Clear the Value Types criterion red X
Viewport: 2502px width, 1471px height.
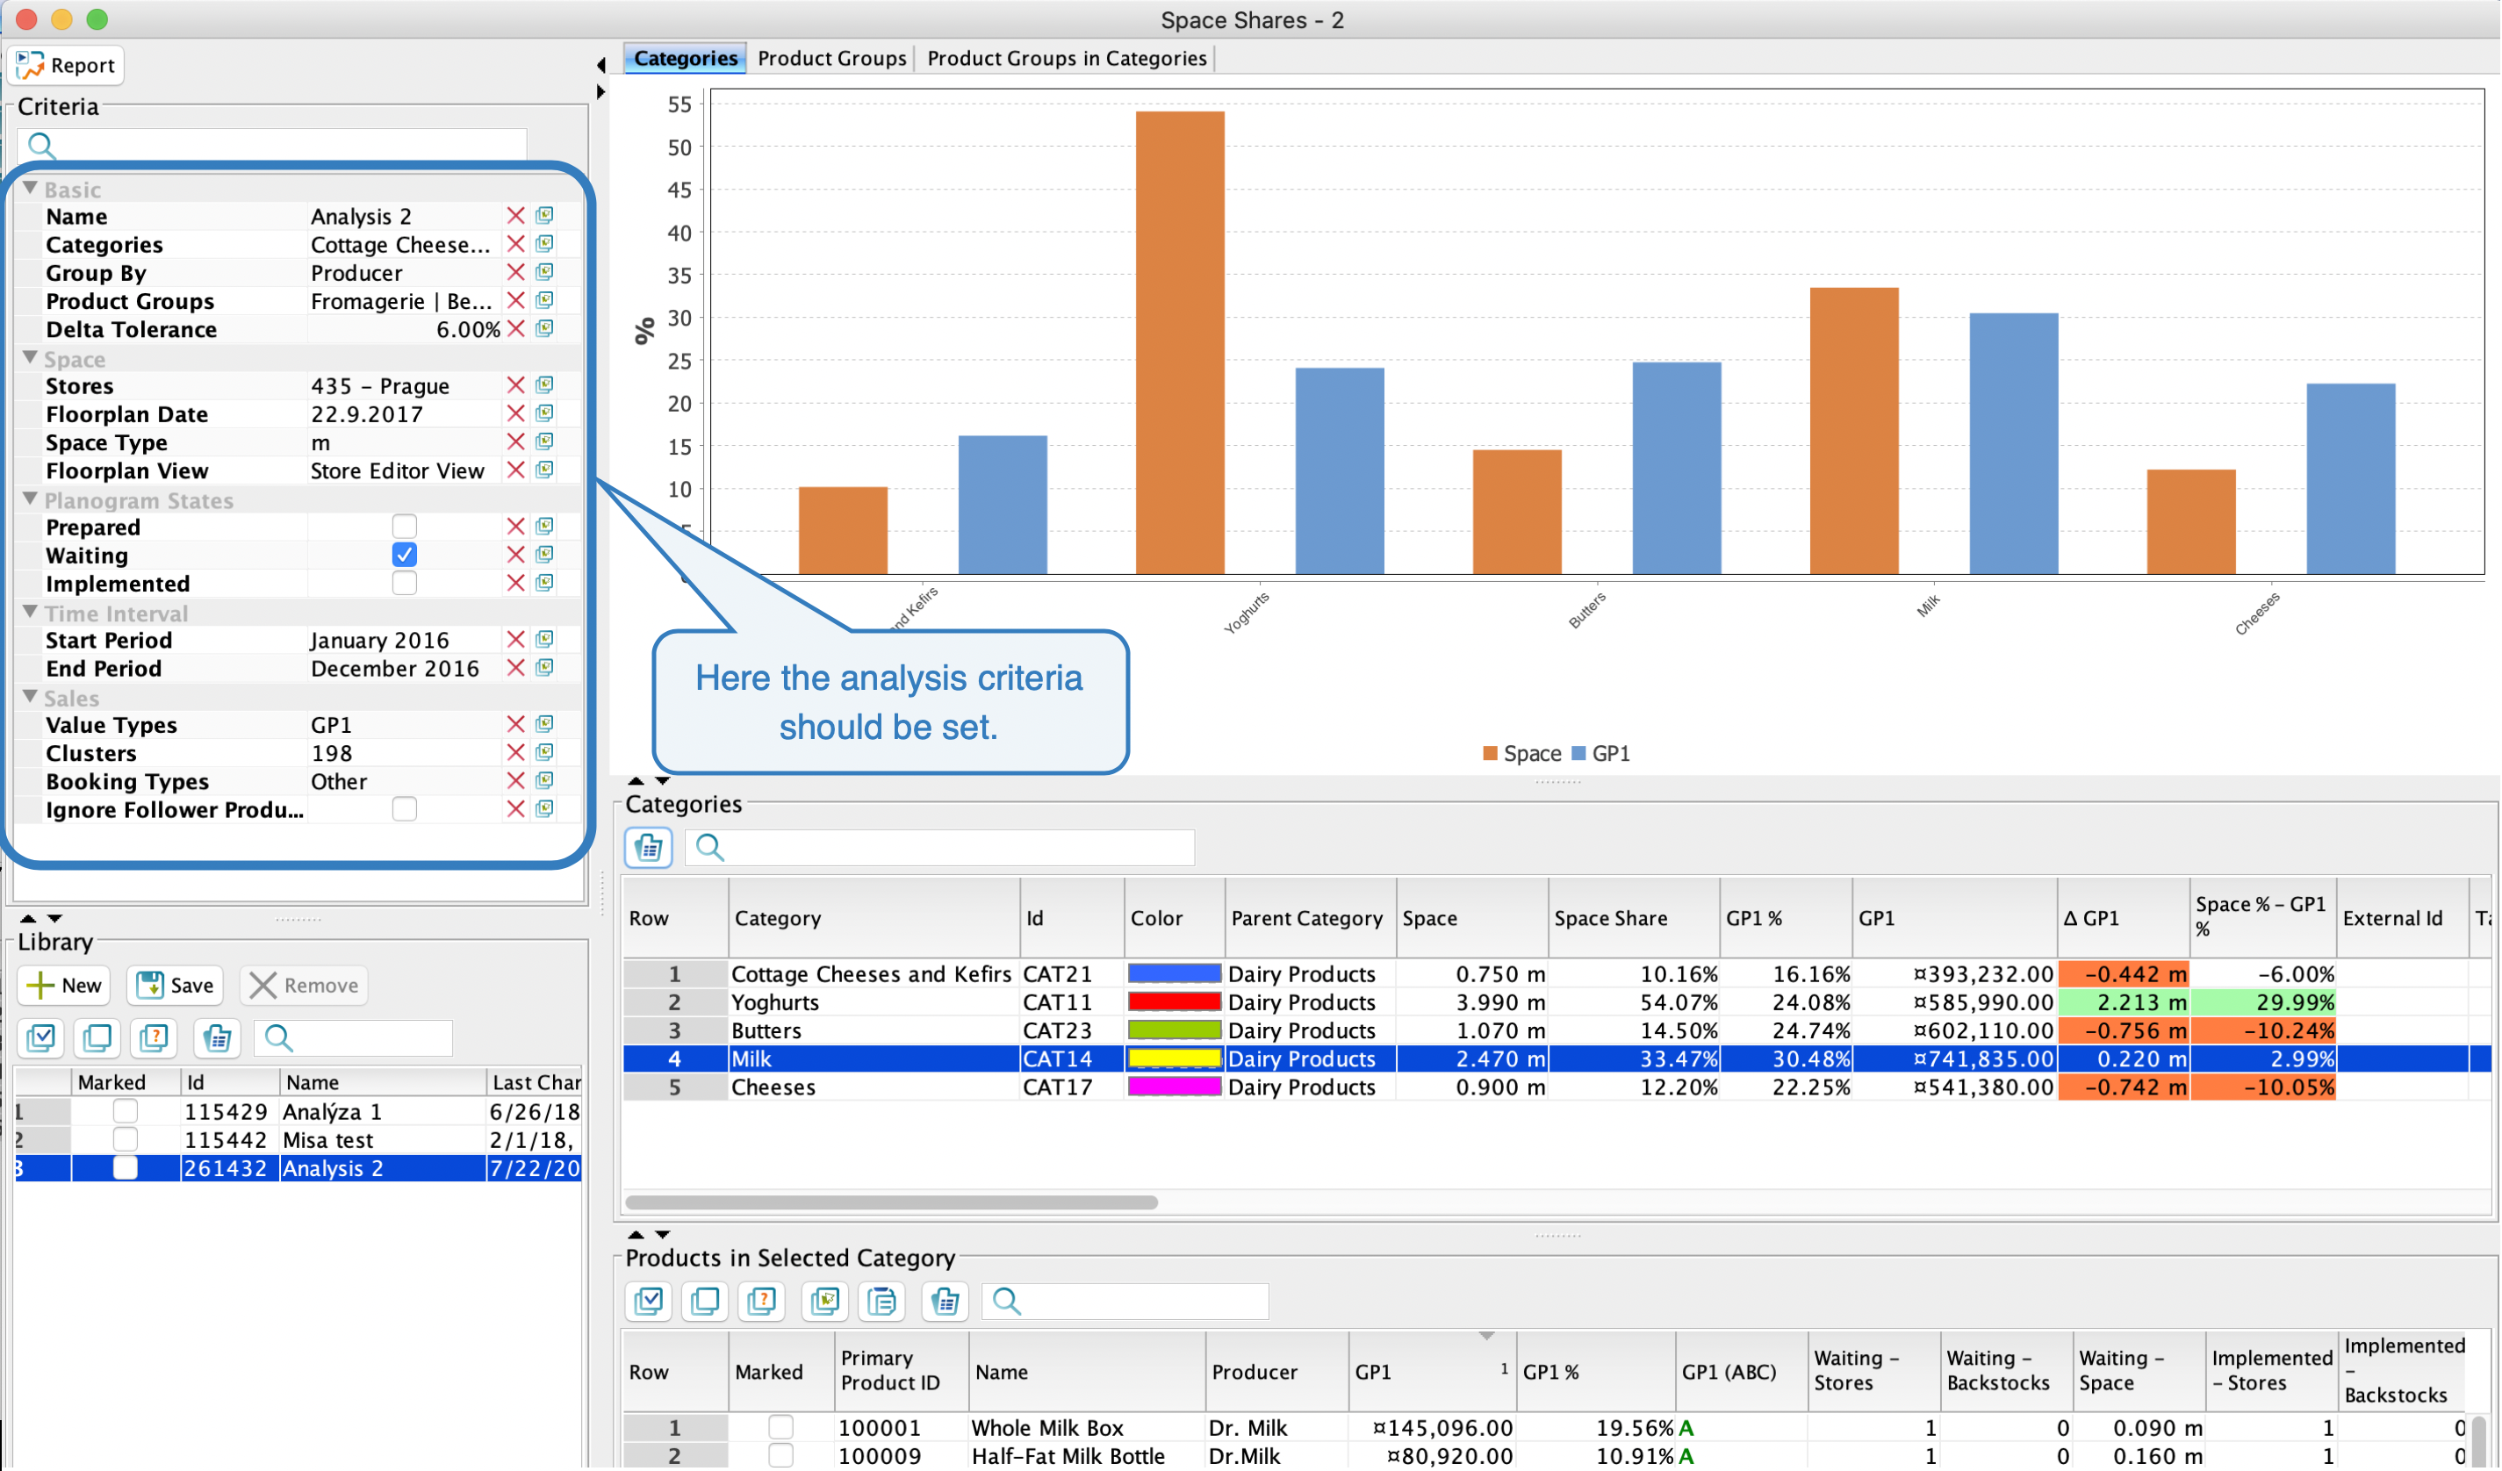[515, 726]
